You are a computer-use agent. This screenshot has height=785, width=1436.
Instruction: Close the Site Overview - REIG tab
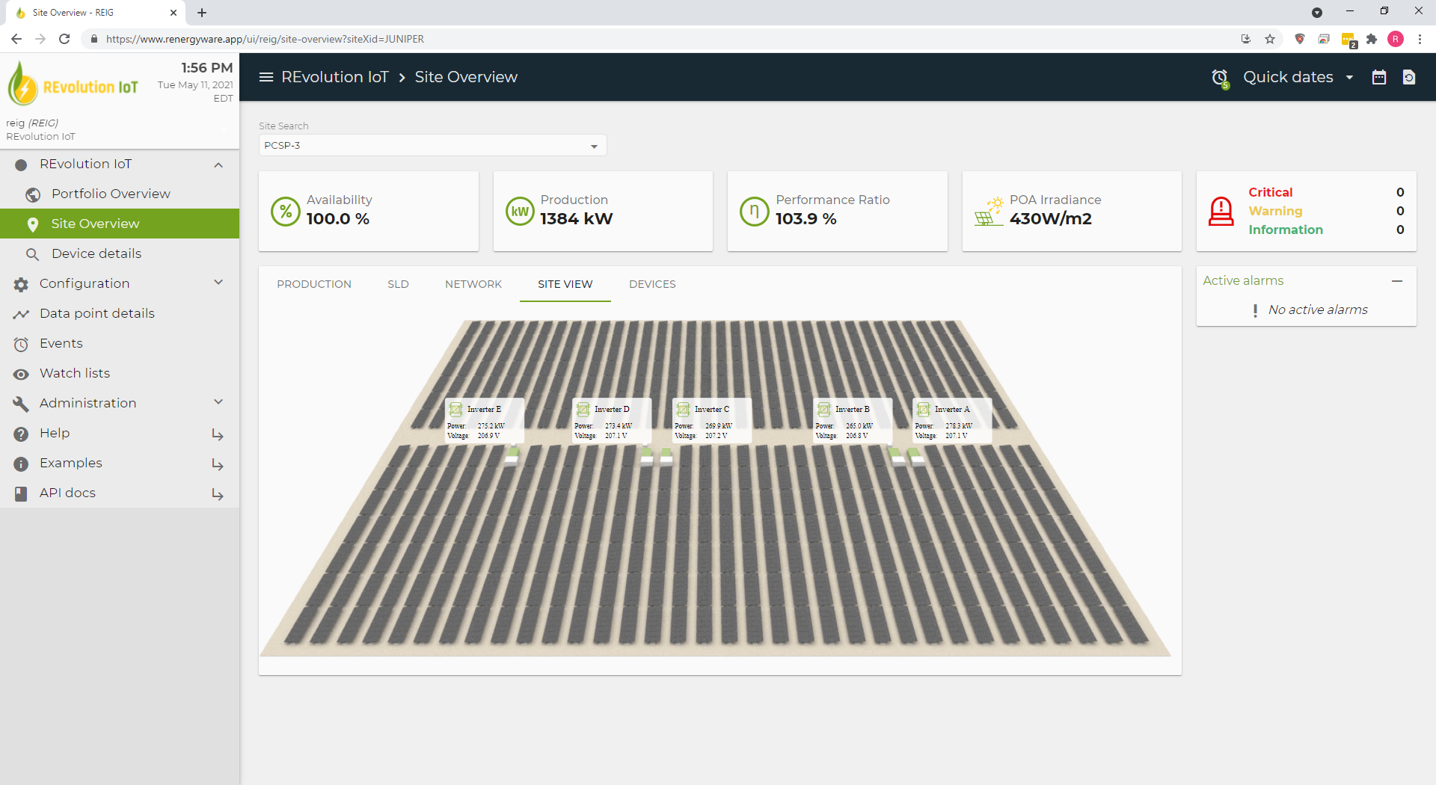[x=174, y=13]
